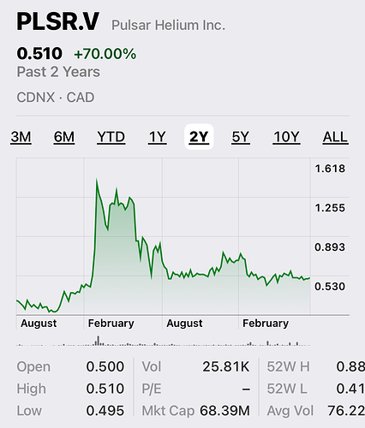Click the CDNX · CAD exchange label
Viewport: 365px width, 428px height.
click(x=56, y=98)
